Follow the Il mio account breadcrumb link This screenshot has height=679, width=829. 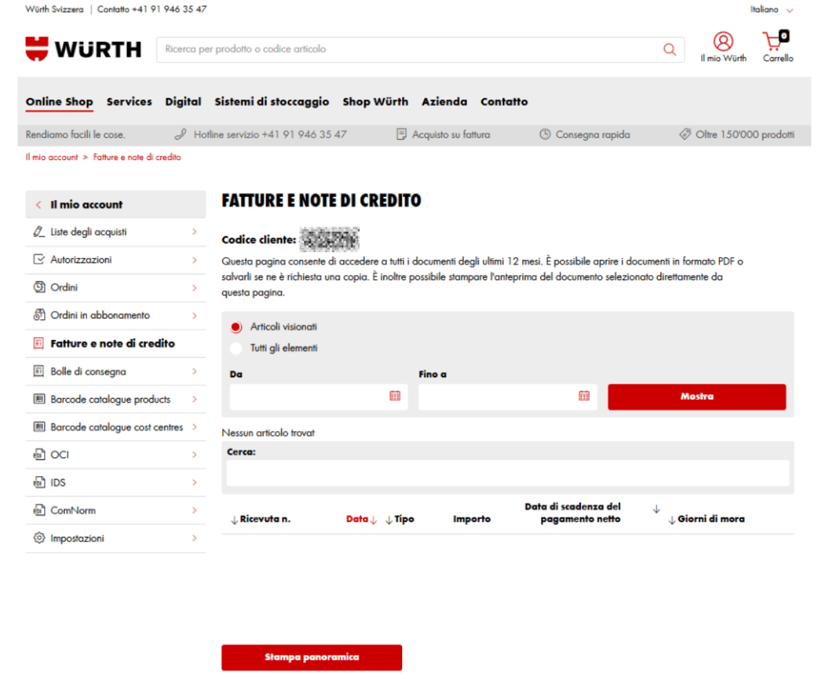[x=52, y=157]
